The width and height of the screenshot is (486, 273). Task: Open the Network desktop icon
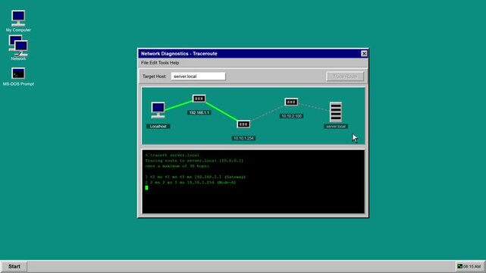point(18,45)
